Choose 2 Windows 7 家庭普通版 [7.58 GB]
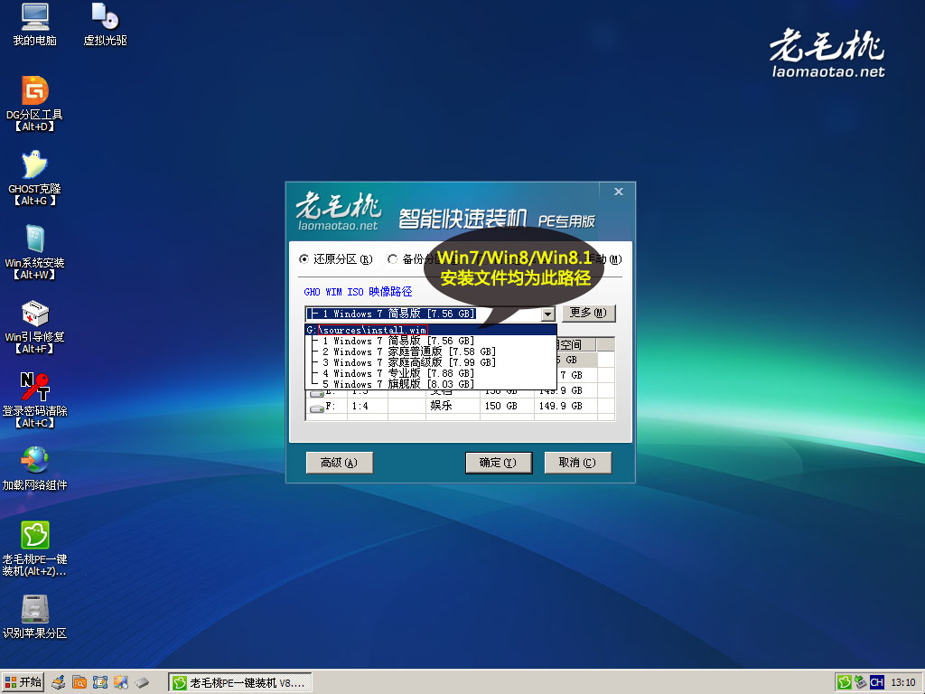Image resolution: width=925 pixels, height=694 pixels. pos(431,352)
